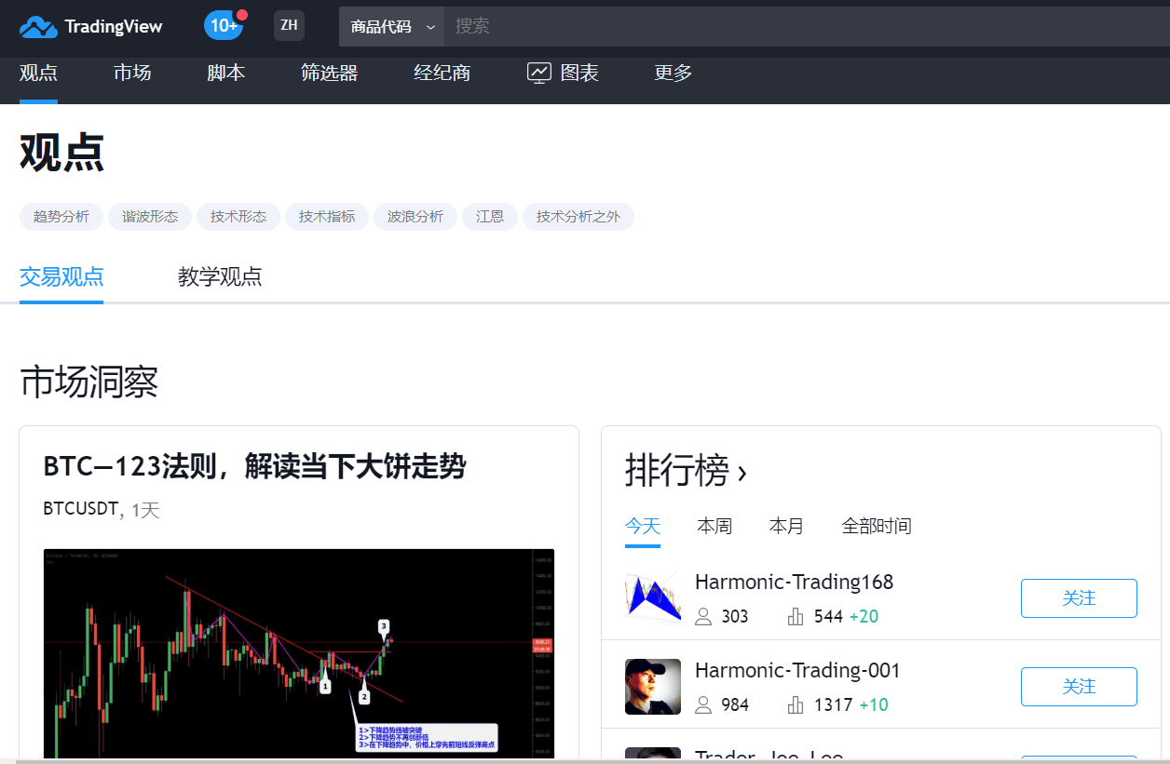Screen dimensions: 1170x764
Task: Select the 本周 leaderboard tab
Action: pos(714,526)
